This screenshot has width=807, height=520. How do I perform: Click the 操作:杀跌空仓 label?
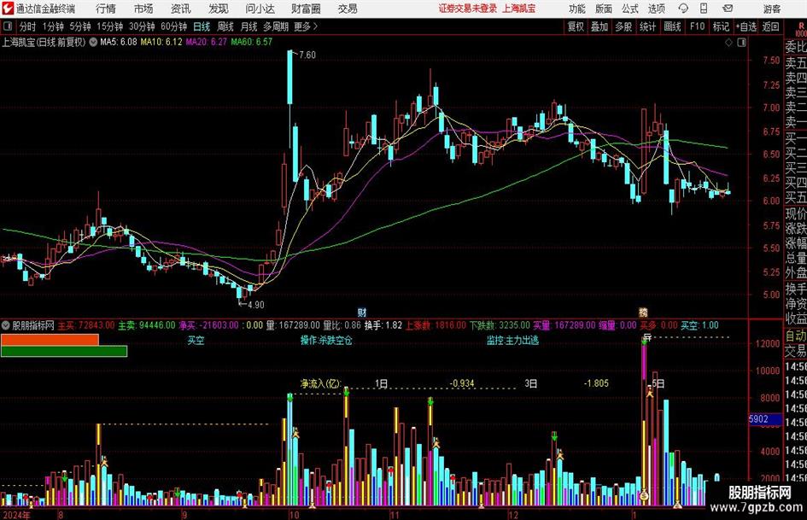tap(326, 341)
